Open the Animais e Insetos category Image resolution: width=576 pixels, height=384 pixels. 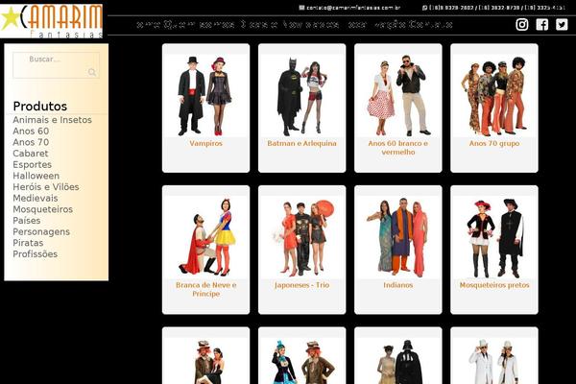tap(52, 120)
